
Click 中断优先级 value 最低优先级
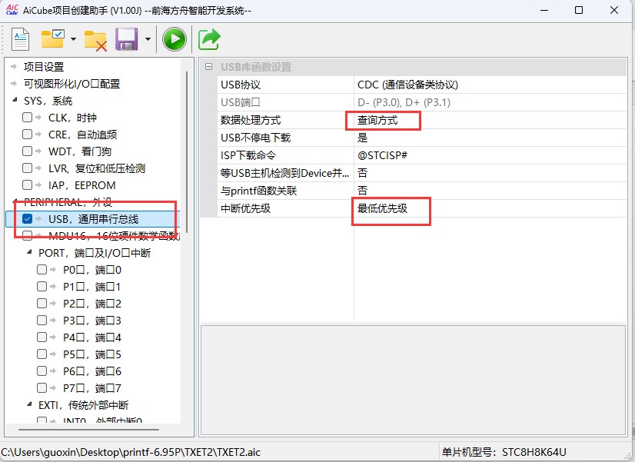point(490,208)
